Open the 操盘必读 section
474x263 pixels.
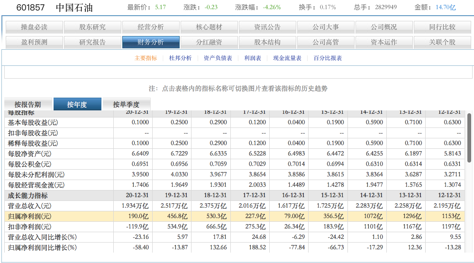[x=34, y=27]
